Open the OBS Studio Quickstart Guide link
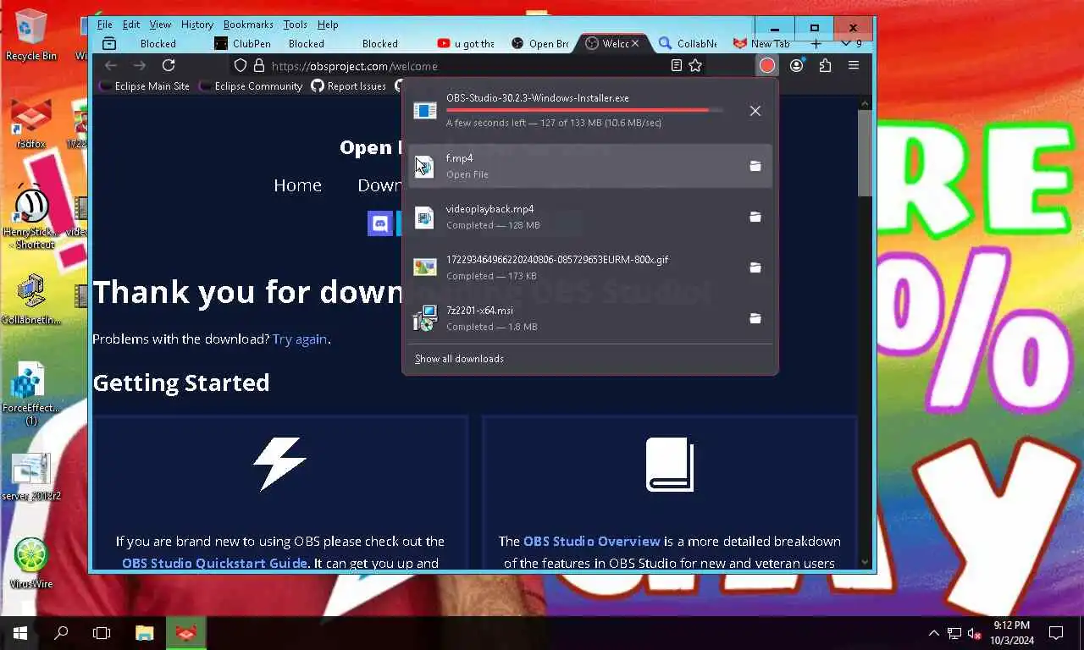The height and width of the screenshot is (650, 1084). [x=215, y=563]
